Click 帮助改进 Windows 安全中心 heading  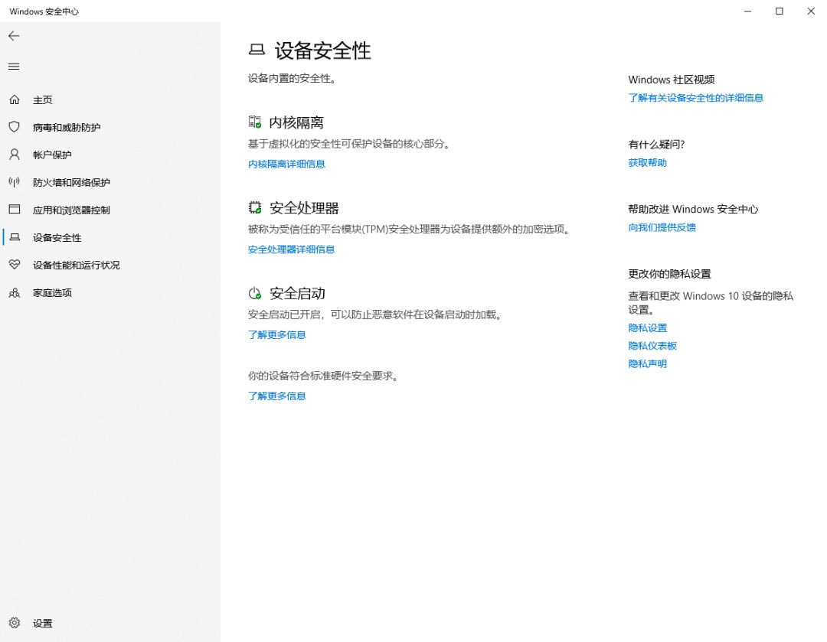[x=693, y=209]
